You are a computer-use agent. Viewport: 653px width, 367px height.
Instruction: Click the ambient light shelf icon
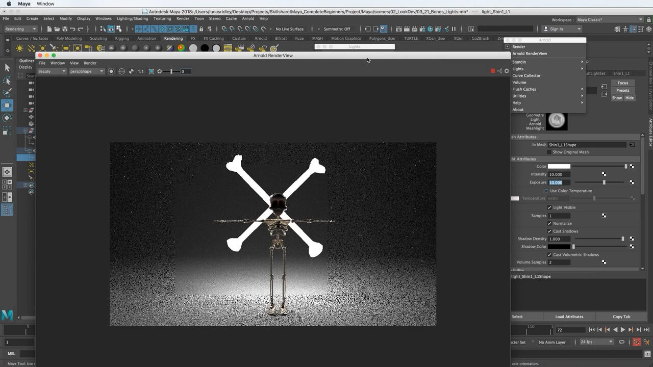coord(19,48)
